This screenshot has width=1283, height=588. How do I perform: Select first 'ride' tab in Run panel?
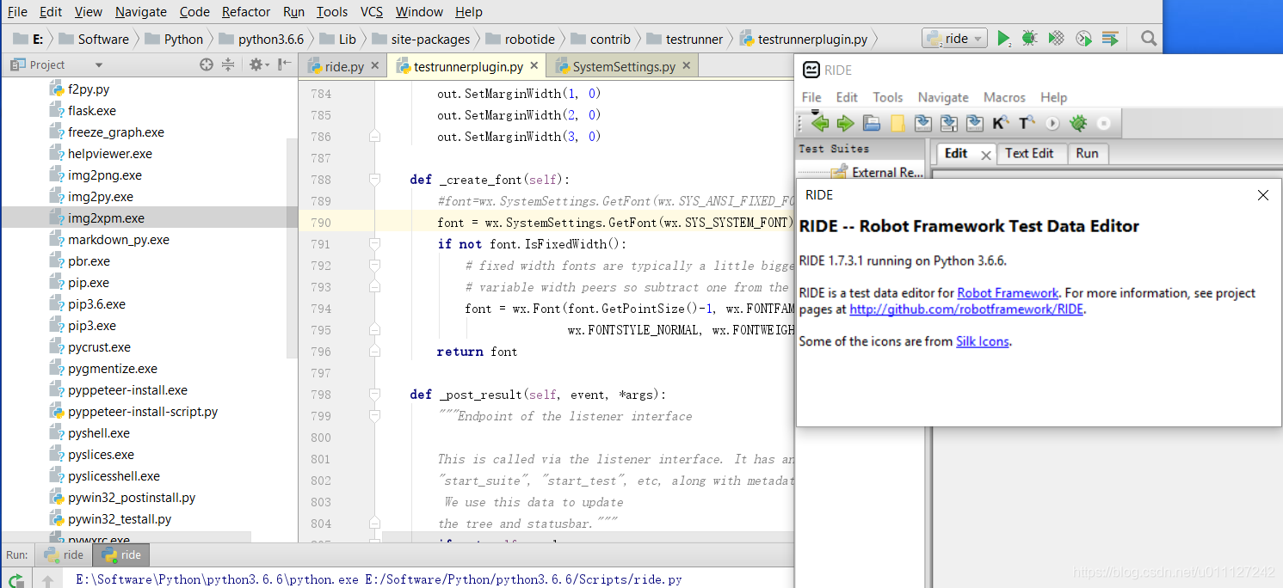coord(64,554)
